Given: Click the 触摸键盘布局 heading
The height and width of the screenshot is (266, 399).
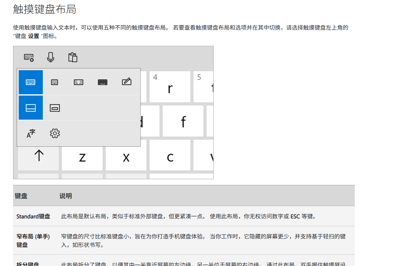Looking at the screenshot, I should point(45,9).
